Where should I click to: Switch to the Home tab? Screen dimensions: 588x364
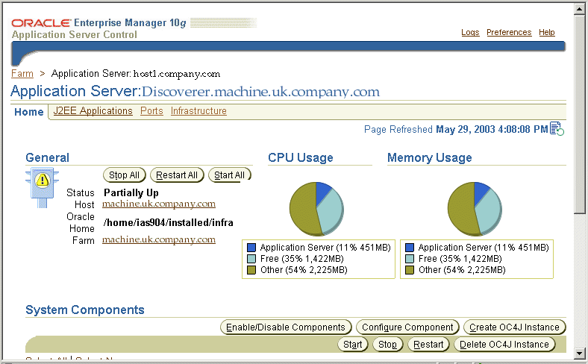coord(29,112)
